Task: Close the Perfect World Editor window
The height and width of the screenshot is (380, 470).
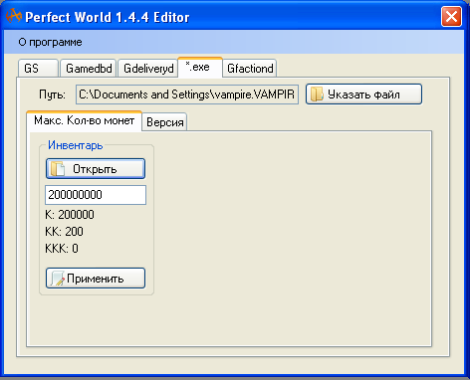Action: pos(451,16)
